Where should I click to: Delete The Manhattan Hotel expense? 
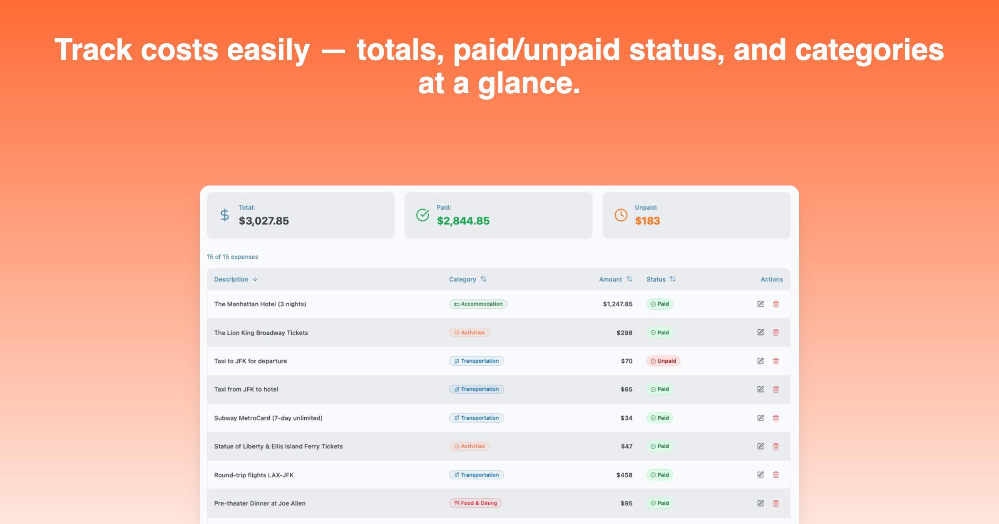pos(776,304)
